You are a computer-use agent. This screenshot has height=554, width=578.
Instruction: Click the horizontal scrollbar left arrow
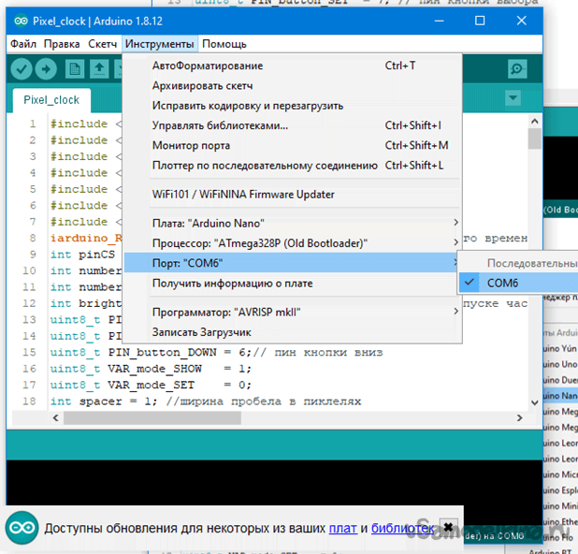pyautogui.click(x=56, y=418)
